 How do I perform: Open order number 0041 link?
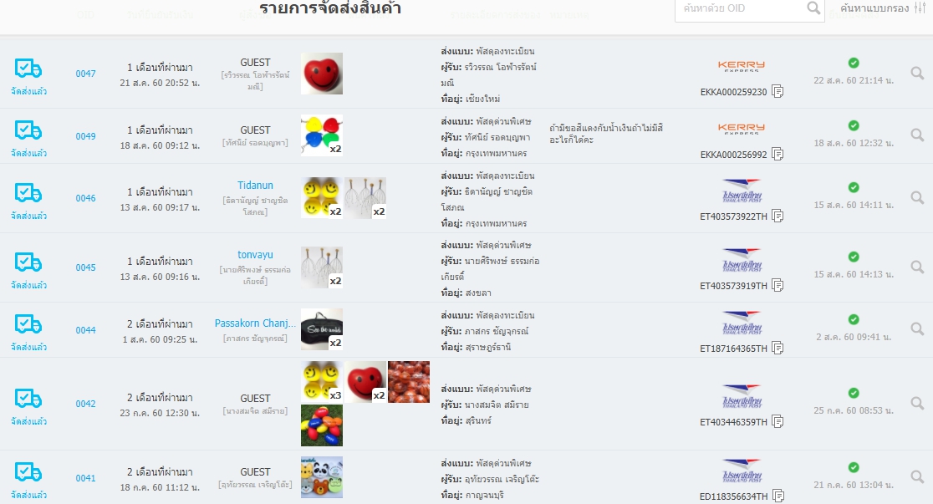click(x=85, y=478)
